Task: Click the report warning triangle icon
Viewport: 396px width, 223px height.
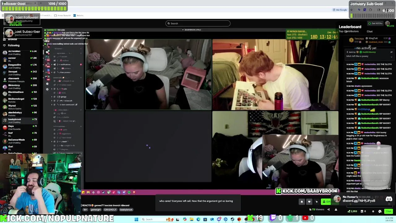Action: (x=336, y=210)
